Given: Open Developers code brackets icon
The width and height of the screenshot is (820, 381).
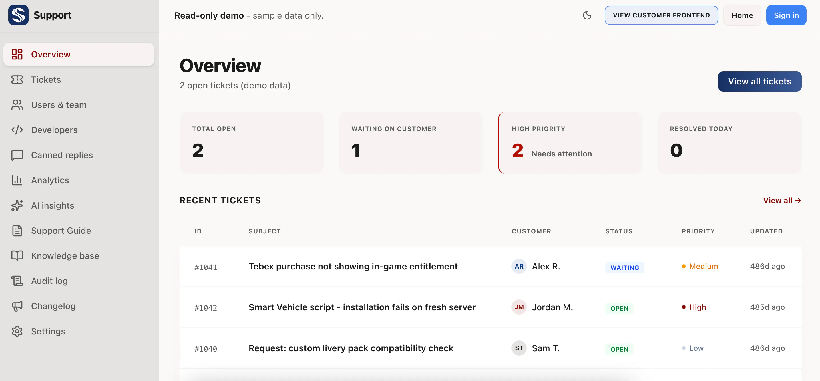Looking at the screenshot, I should 17,130.
